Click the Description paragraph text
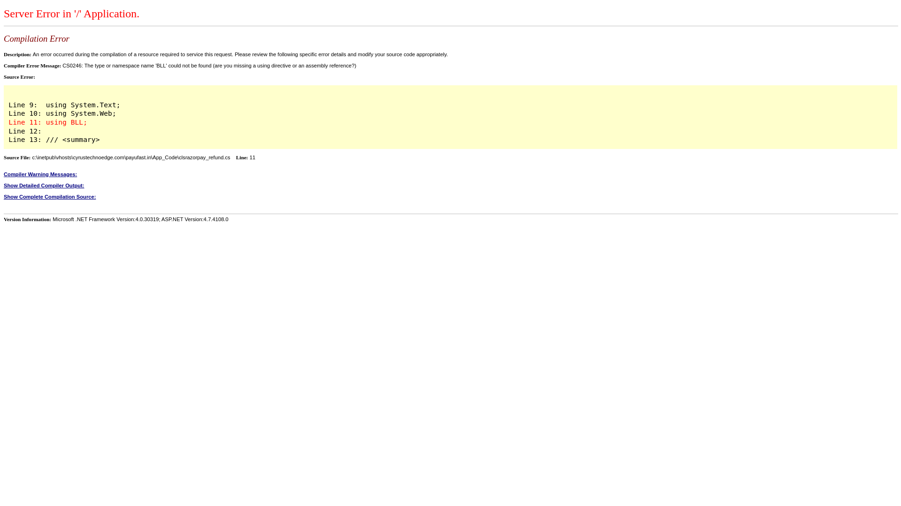The height and width of the screenshot is (506, 901). click(240, 54)
